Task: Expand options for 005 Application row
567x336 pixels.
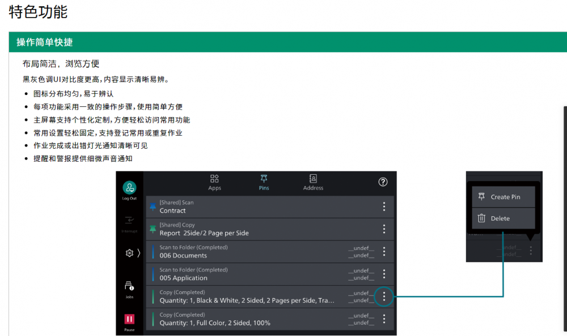Action: pyautogui.click(x=384, y=274)
